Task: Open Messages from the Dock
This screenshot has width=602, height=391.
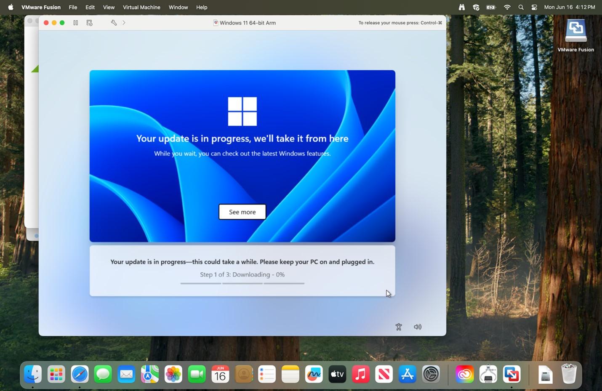Action: (x=103, y=374)
